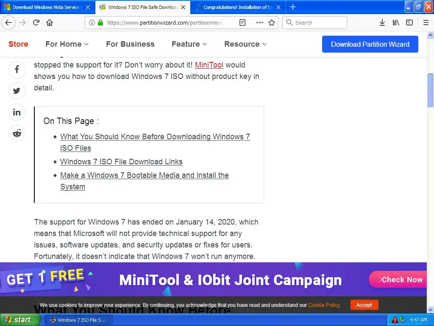Share the article on LinkedIn

17,112
